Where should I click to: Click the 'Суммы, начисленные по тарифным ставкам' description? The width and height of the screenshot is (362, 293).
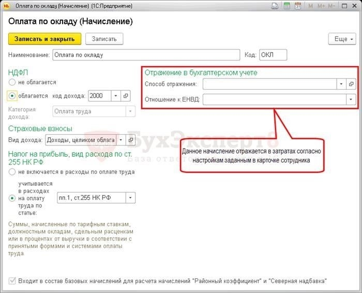coord(71,239)
